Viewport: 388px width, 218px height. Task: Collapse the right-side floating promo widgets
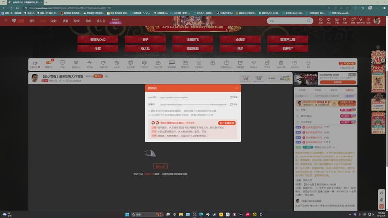pos(378,47)
